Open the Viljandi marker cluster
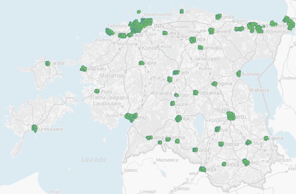This screenshot has height=194, width=296. pyautogui.click(x=179, y=119)
